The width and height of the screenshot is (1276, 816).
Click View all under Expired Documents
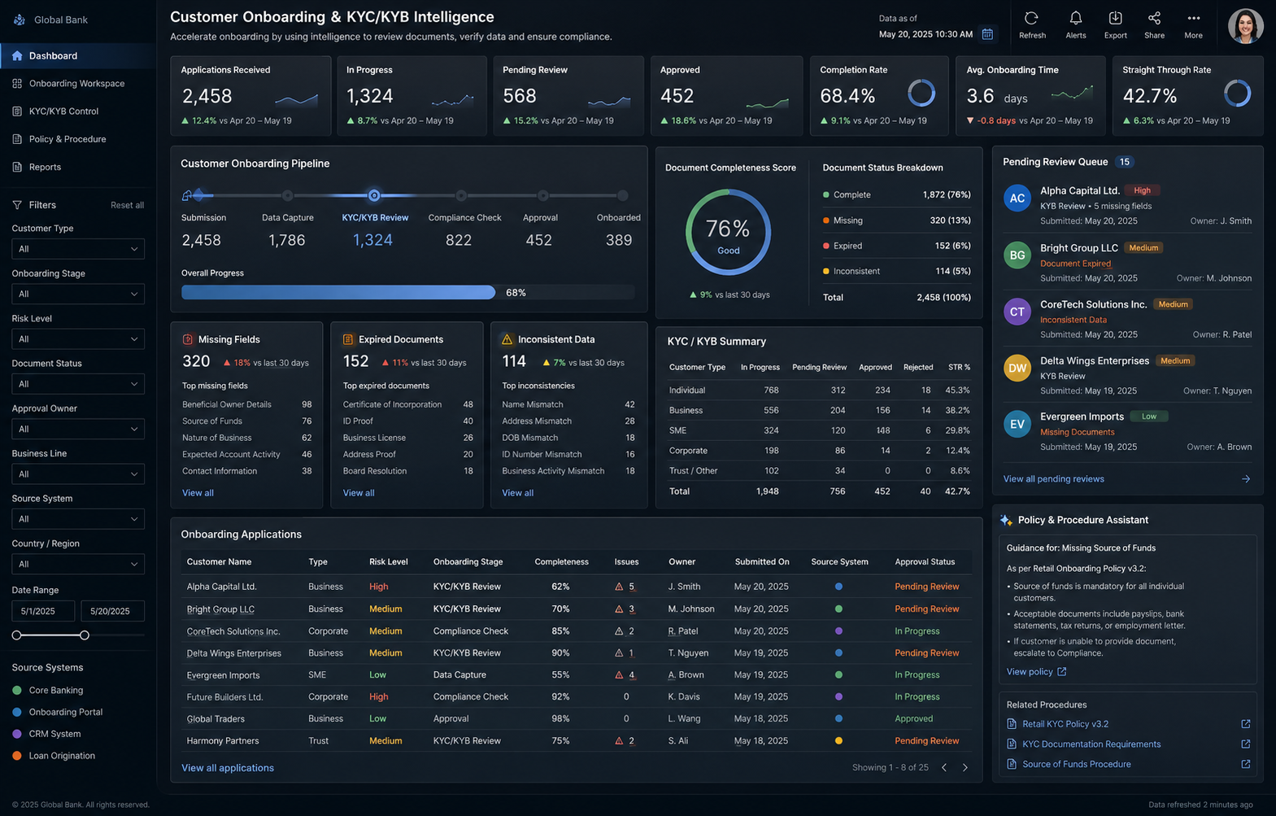[x=359, y=493]
